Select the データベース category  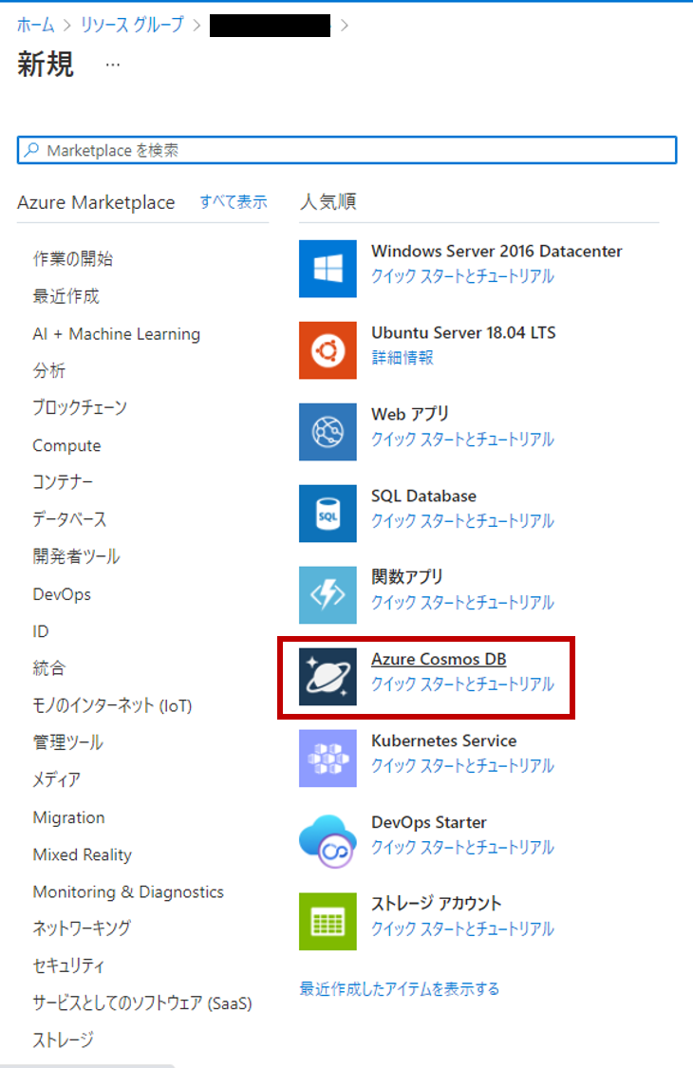point(69,519)
